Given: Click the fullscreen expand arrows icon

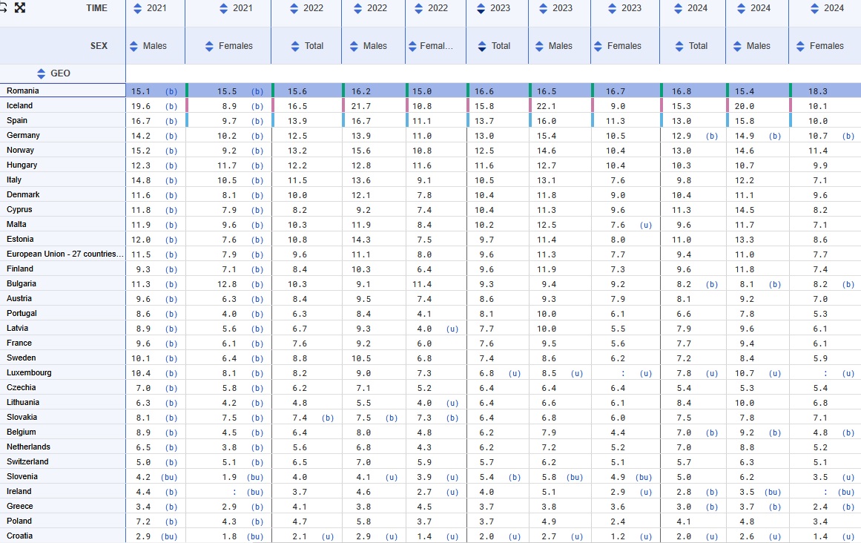Looking at the screenshot, I should (x=20, y=8).
